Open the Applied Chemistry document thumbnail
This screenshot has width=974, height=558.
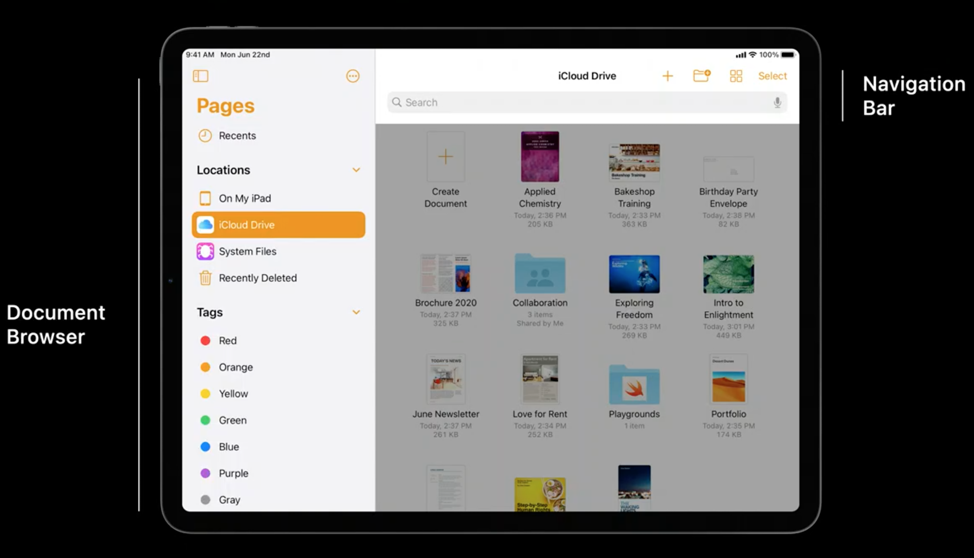tap(540, 157)
